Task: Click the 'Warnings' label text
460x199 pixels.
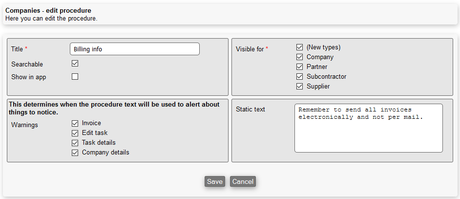Action: click(24, 125)
